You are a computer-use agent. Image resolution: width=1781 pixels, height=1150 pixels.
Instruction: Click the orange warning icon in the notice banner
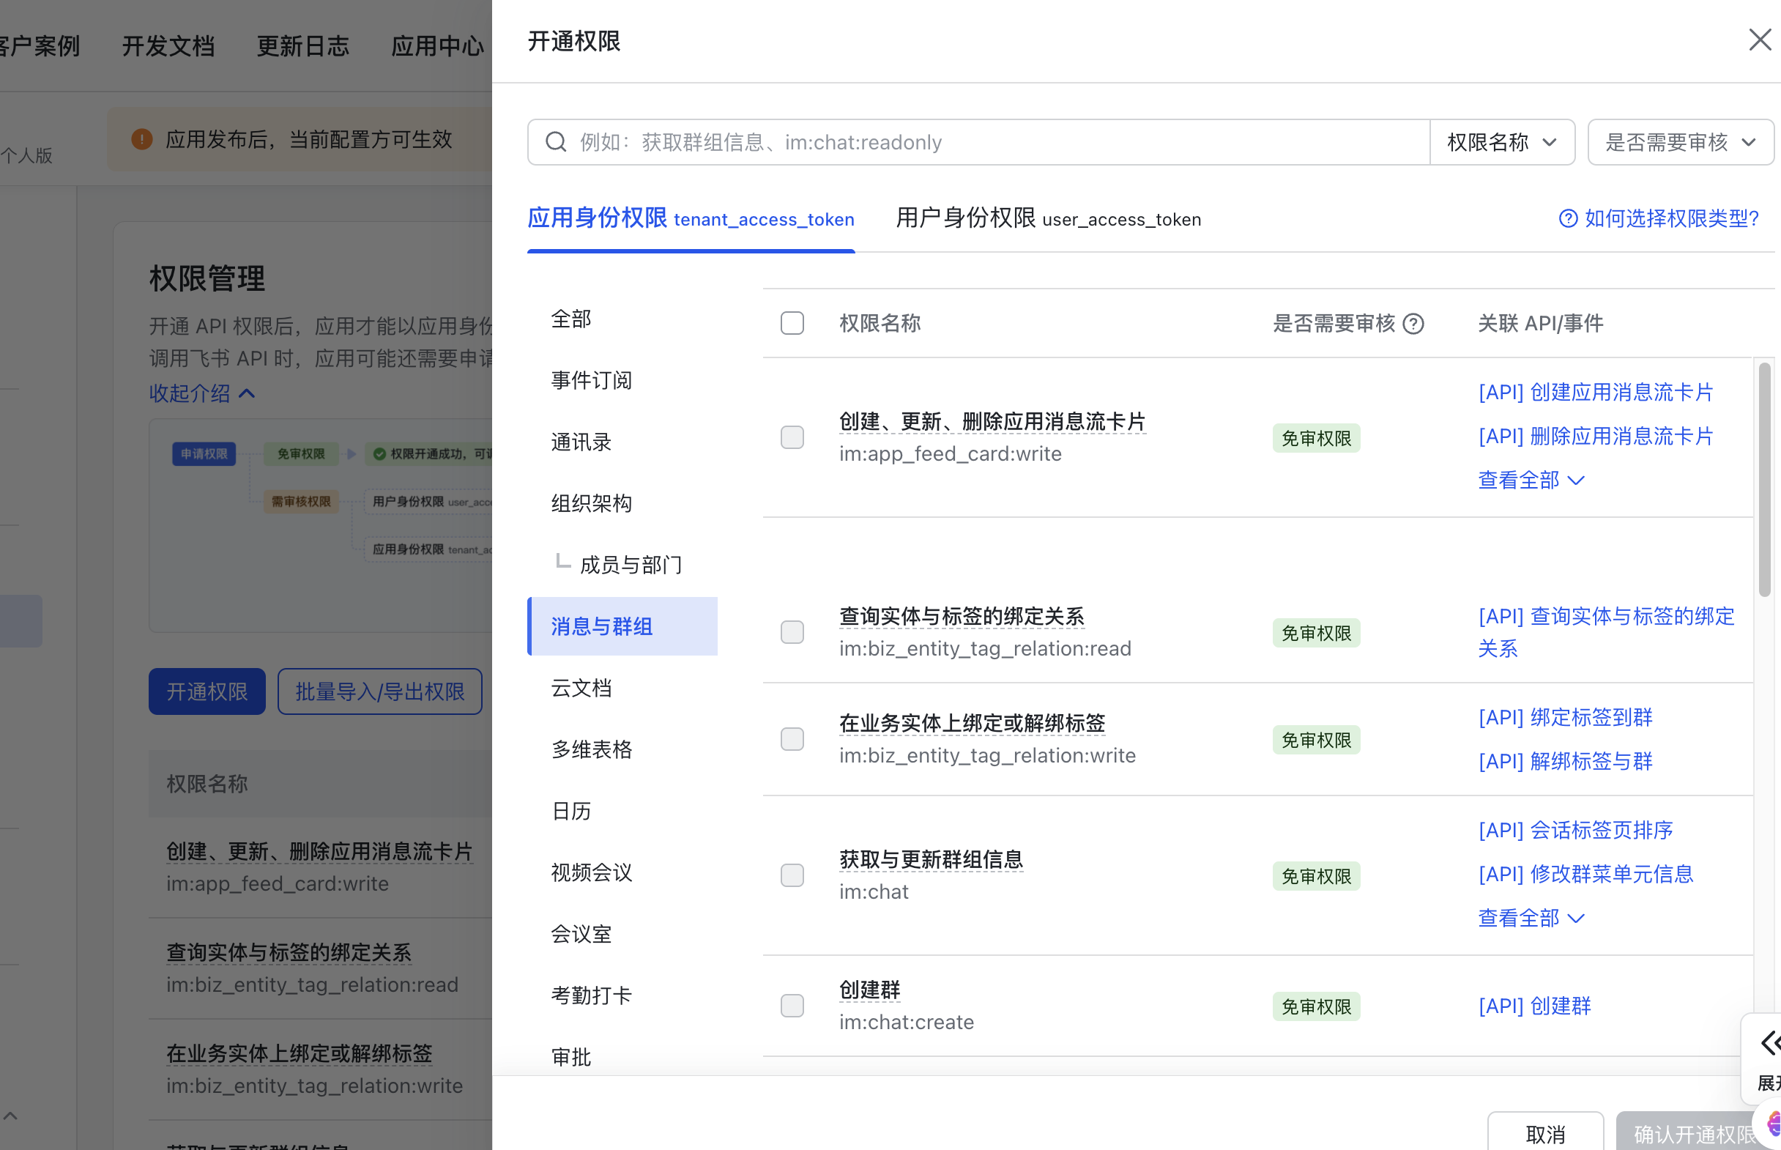pyautogui.click(x=142, y=138)
